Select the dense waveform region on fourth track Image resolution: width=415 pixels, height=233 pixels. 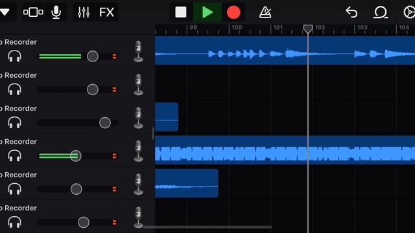(285, 150)
